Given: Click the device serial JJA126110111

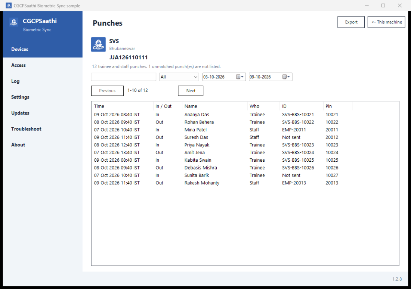Looking at the screenshot, I should coord(129,58).
